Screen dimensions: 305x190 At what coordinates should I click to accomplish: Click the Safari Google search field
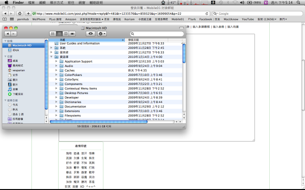(257, 14)
